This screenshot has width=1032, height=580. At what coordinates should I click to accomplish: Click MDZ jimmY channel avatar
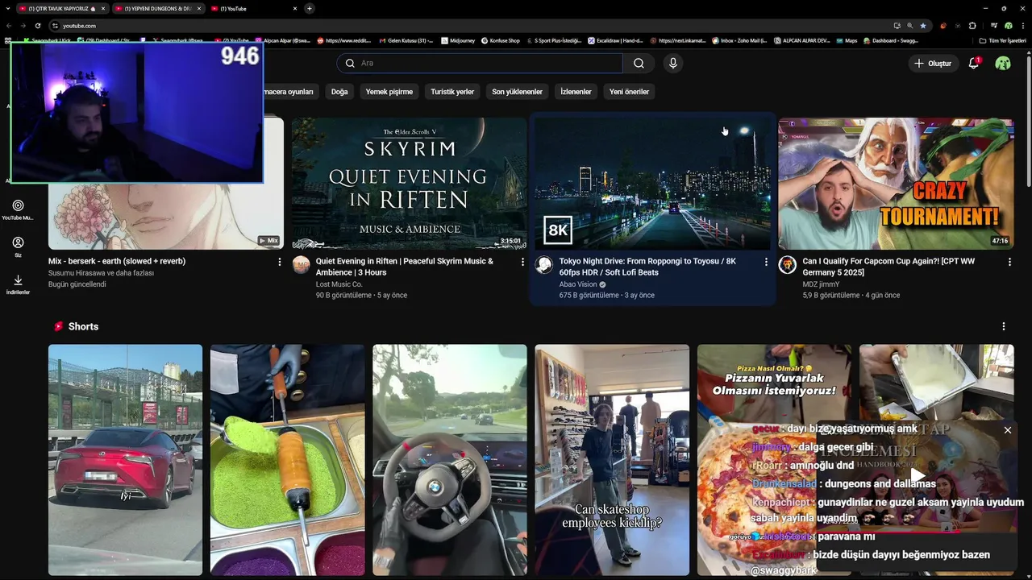[x=787, y=265]
